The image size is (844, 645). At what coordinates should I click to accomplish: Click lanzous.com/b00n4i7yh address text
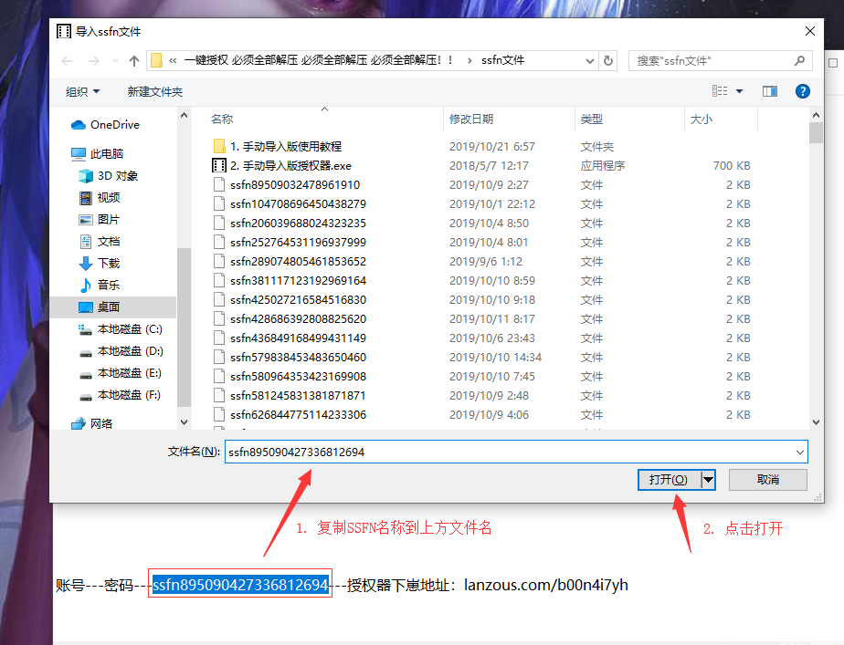[x=546, y=585]
